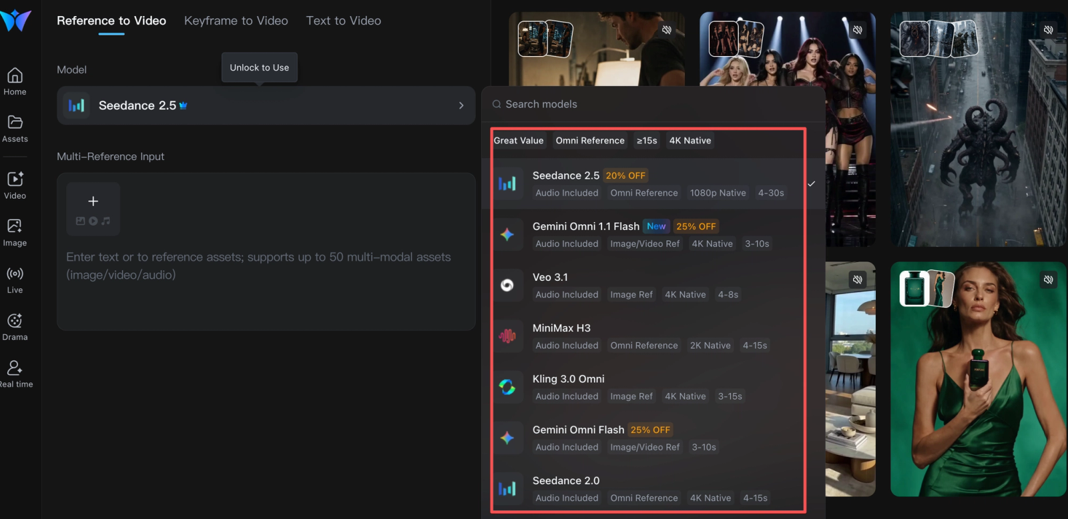Click the plus icon to add reference

point(93,201)
